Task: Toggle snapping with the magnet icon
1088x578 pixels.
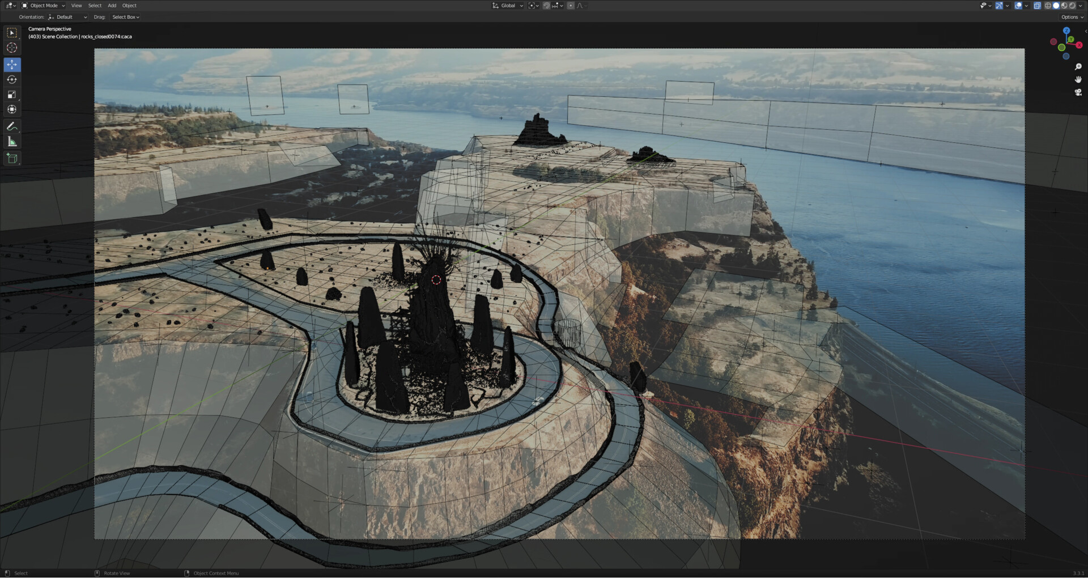Action: 547,5
